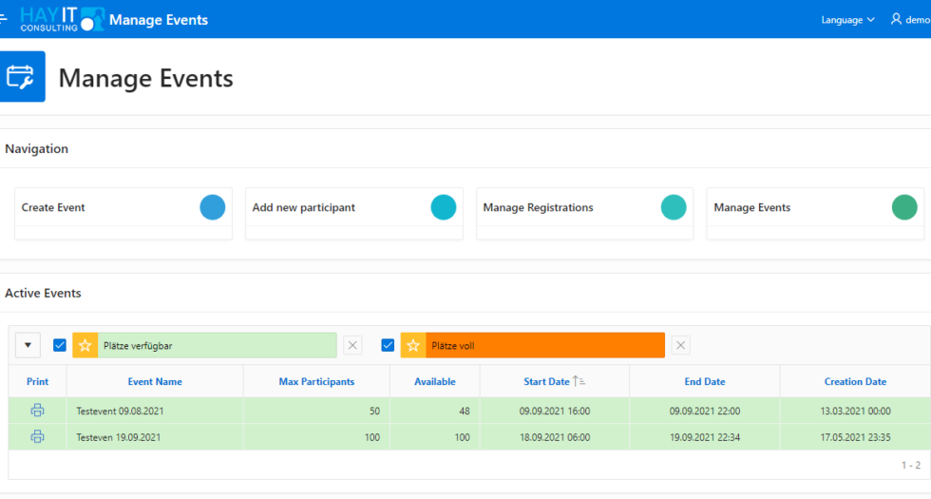Click the Manage Events title in blue header
Viewport: 931px width, 499px height.
[159, 20]
